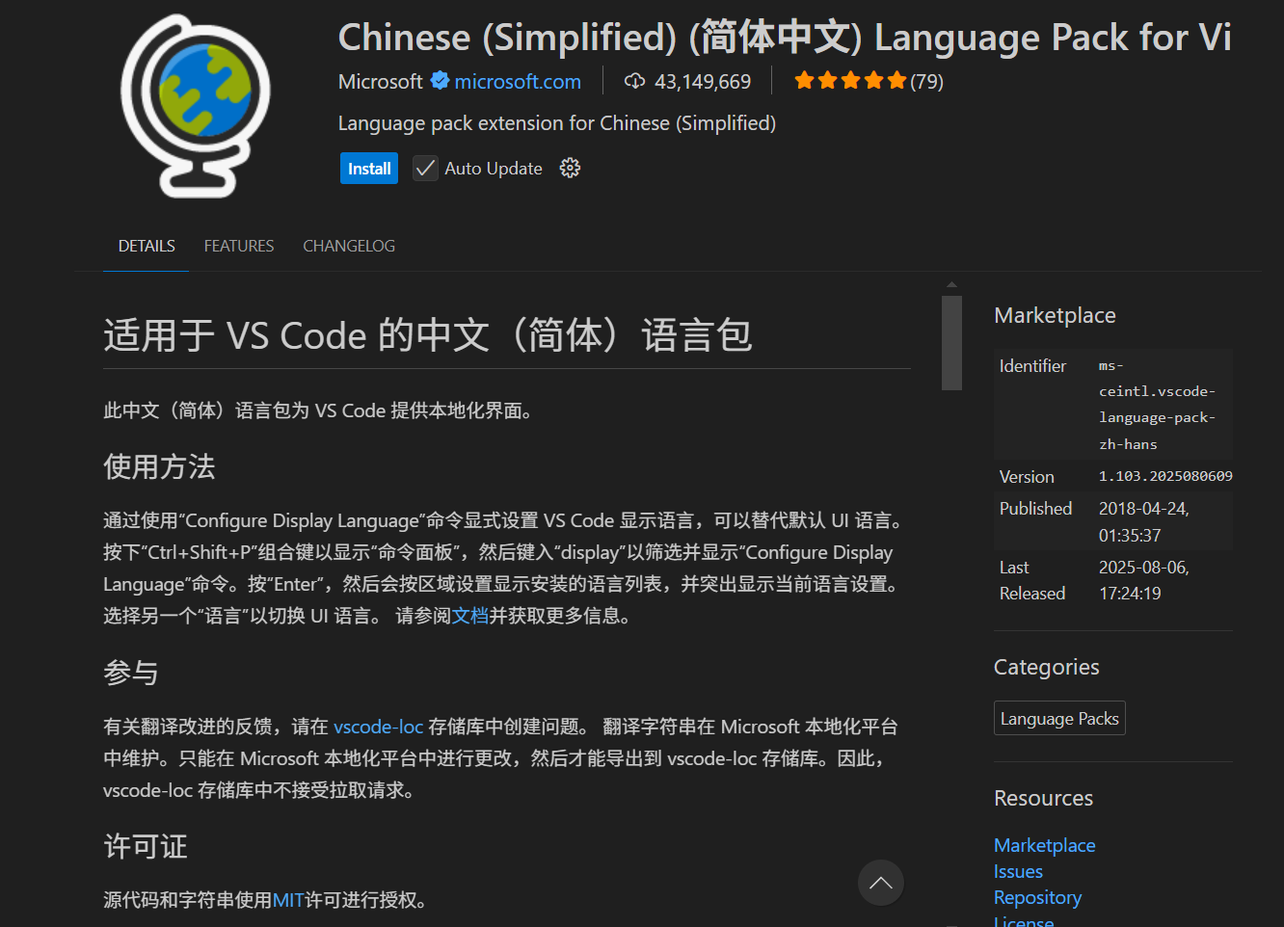1284x927 pixels.
Task: Click the extension description text
Action: point(557,123)
